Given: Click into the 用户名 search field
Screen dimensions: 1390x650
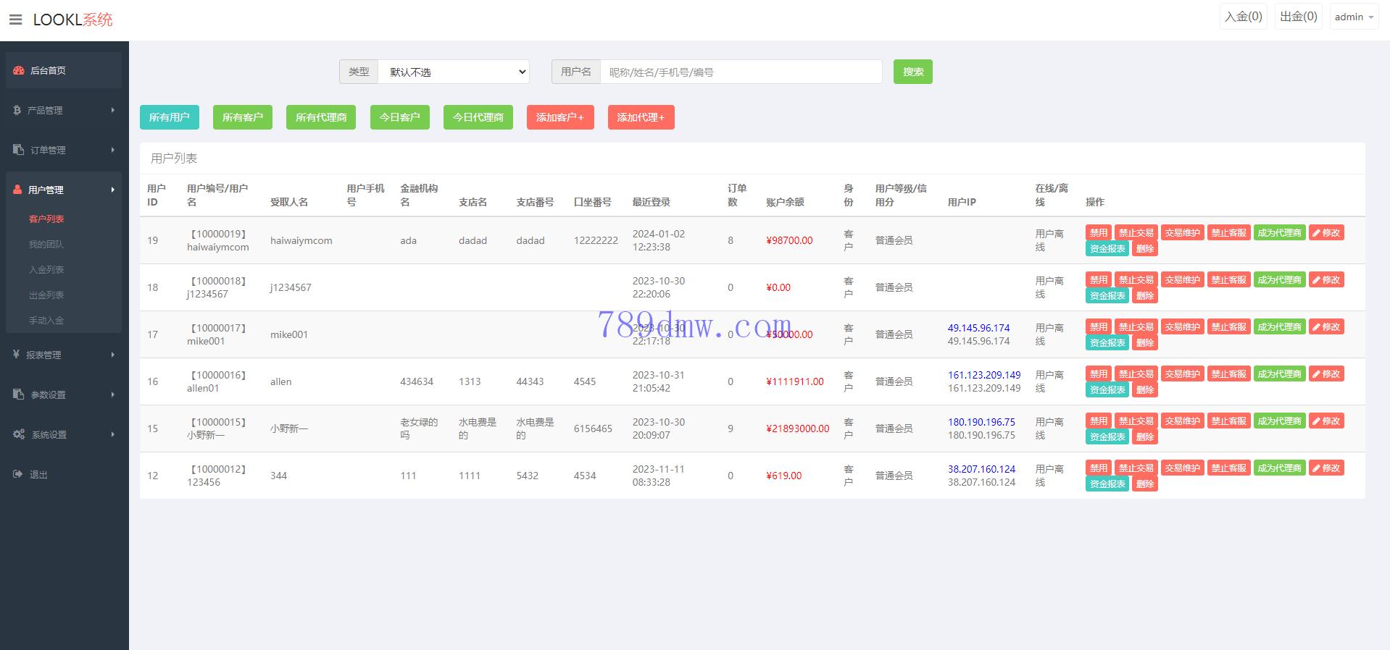Looking at the screenshot, I should 741,72.
